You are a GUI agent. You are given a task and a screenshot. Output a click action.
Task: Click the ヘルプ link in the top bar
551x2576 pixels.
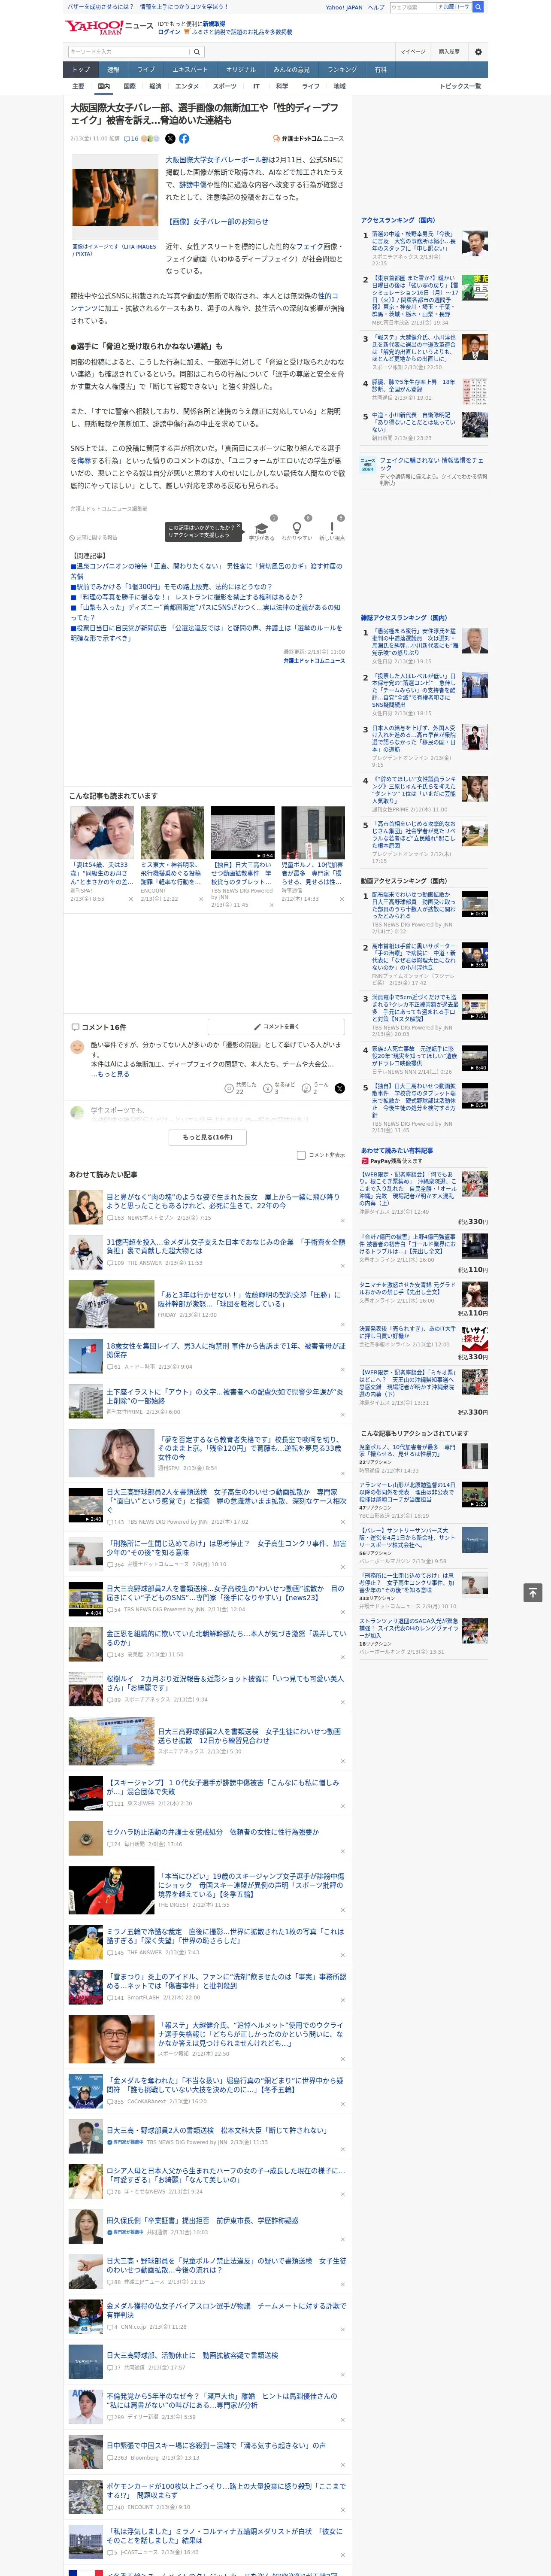pyautogui.click(x=376, y=7)
